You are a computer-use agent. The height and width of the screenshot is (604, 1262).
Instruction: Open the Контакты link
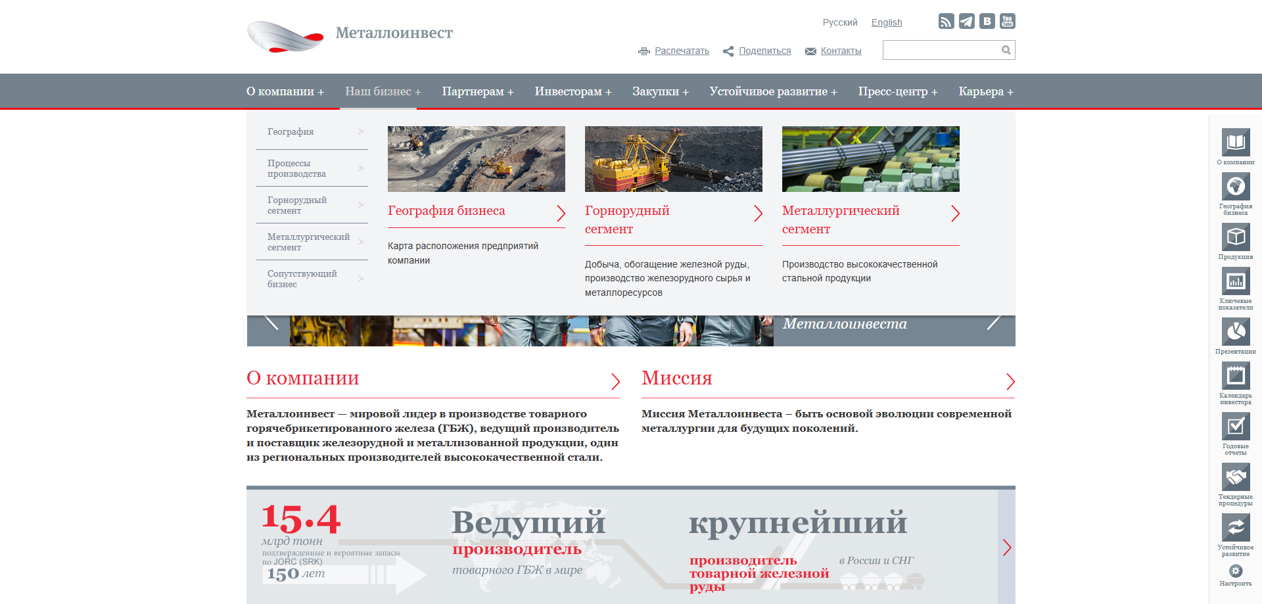842,51
